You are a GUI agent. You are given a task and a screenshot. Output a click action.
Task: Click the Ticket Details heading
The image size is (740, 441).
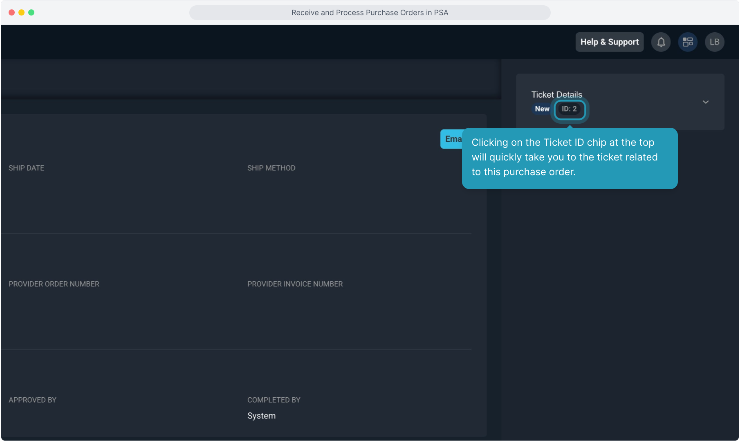[x=556, y=95]
